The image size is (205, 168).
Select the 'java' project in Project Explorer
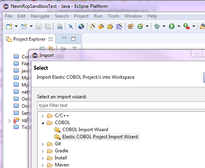pos(21,70)
